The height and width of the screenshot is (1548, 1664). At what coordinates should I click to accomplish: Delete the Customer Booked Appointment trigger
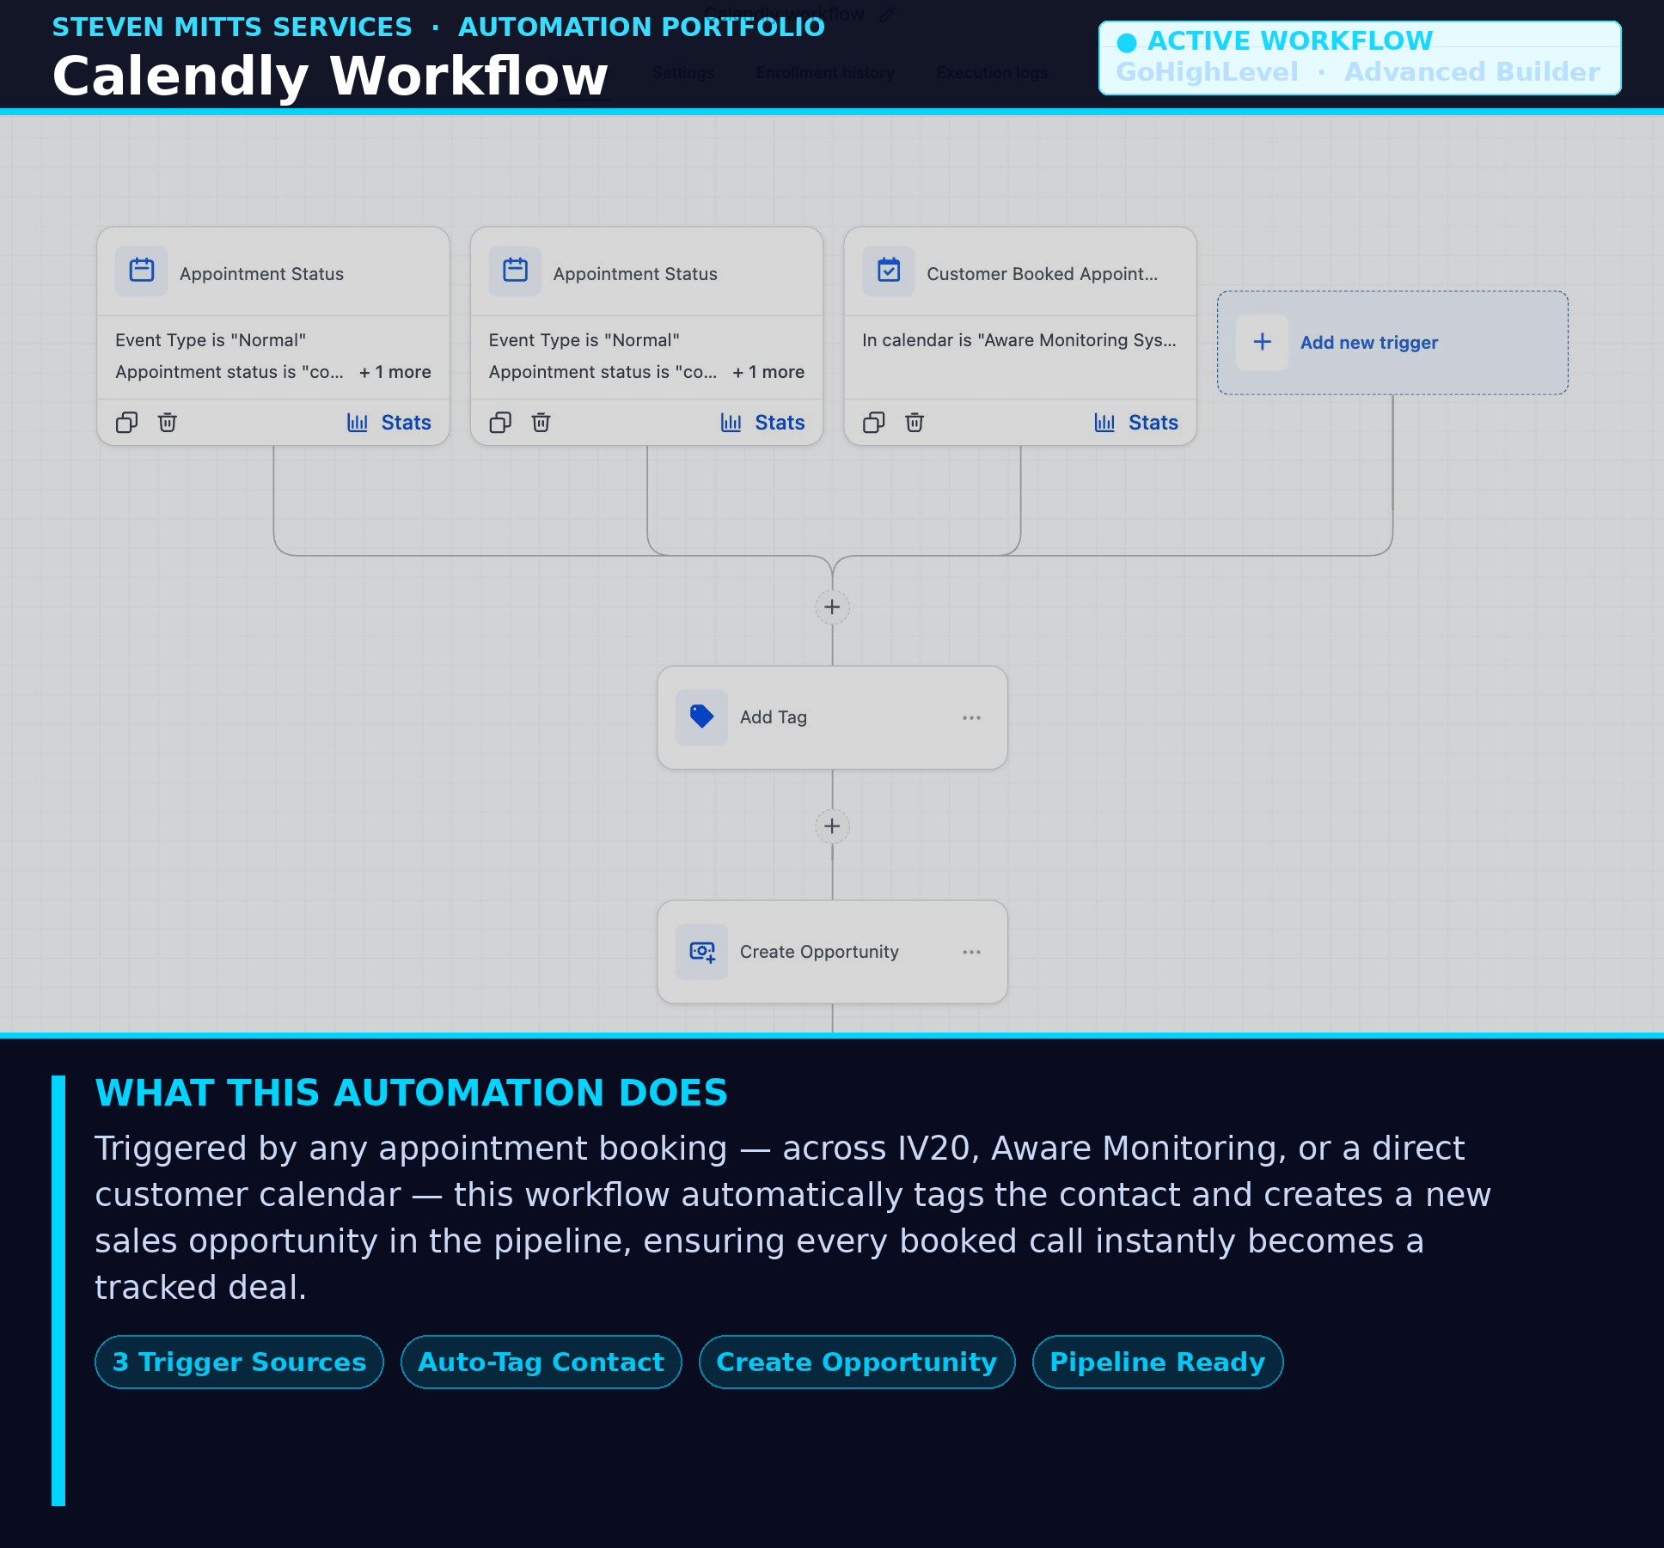click(915, 423)
